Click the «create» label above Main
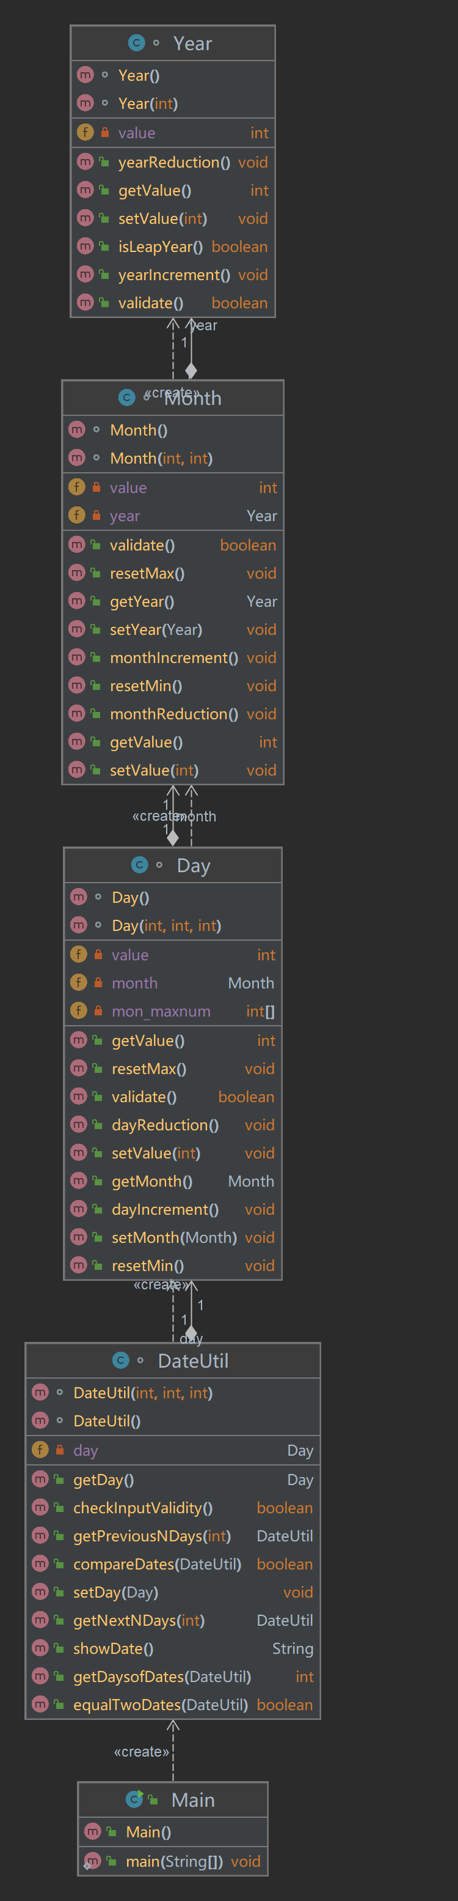 click(x=142, y=1751)
